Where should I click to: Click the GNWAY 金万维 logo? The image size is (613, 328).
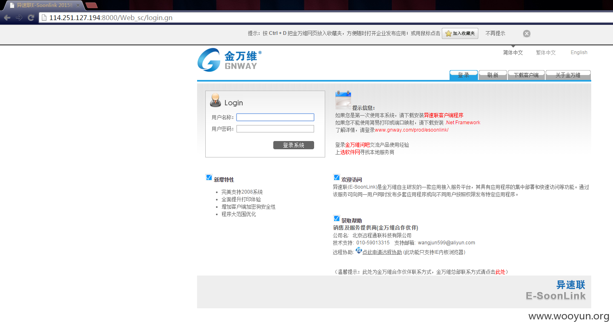[x=229, y=60]
